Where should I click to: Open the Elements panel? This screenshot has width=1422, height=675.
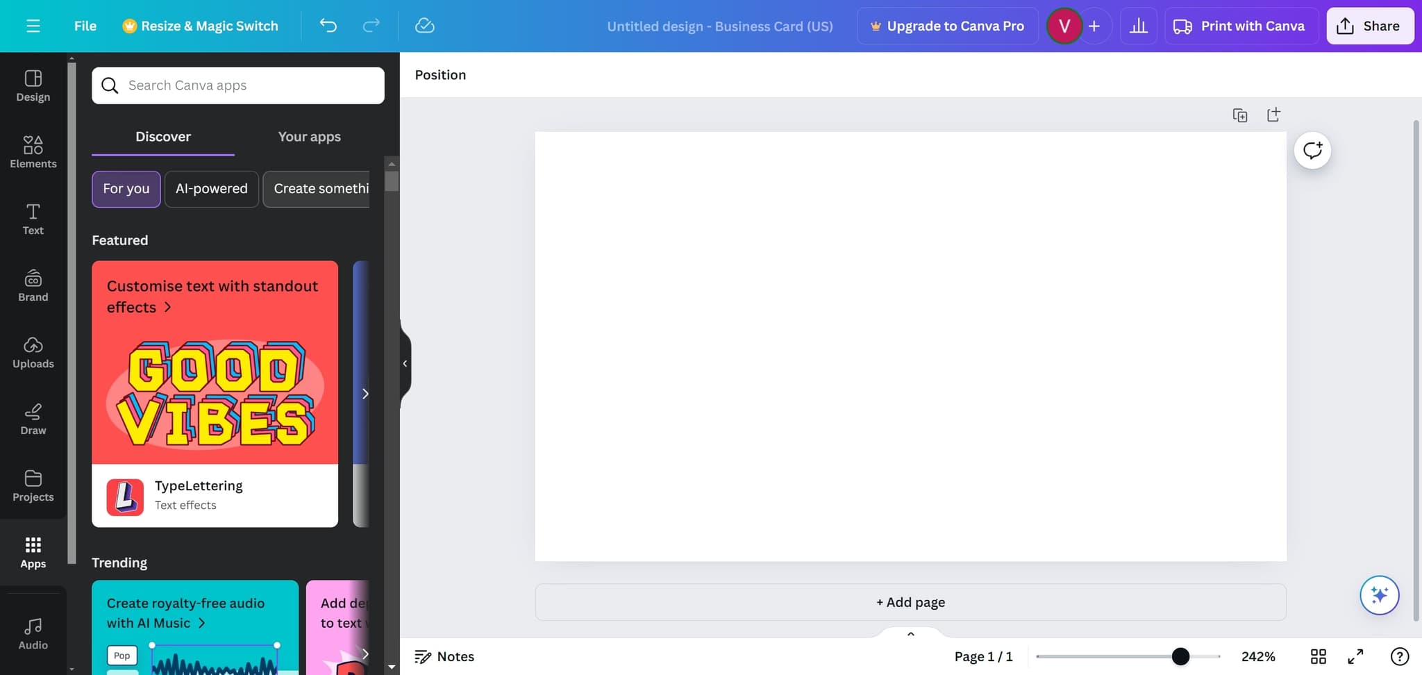point(33,152)
